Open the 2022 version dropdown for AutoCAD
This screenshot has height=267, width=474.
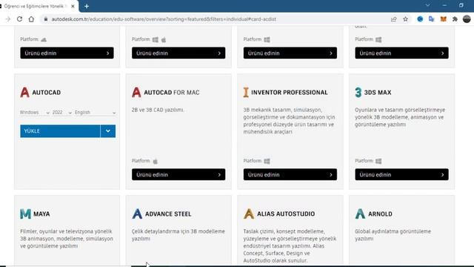(62, 112)
